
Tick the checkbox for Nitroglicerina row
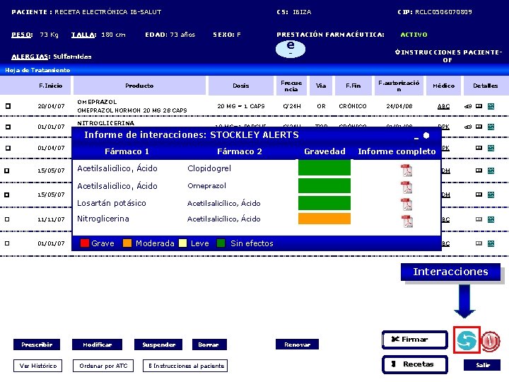click(8, 127)
